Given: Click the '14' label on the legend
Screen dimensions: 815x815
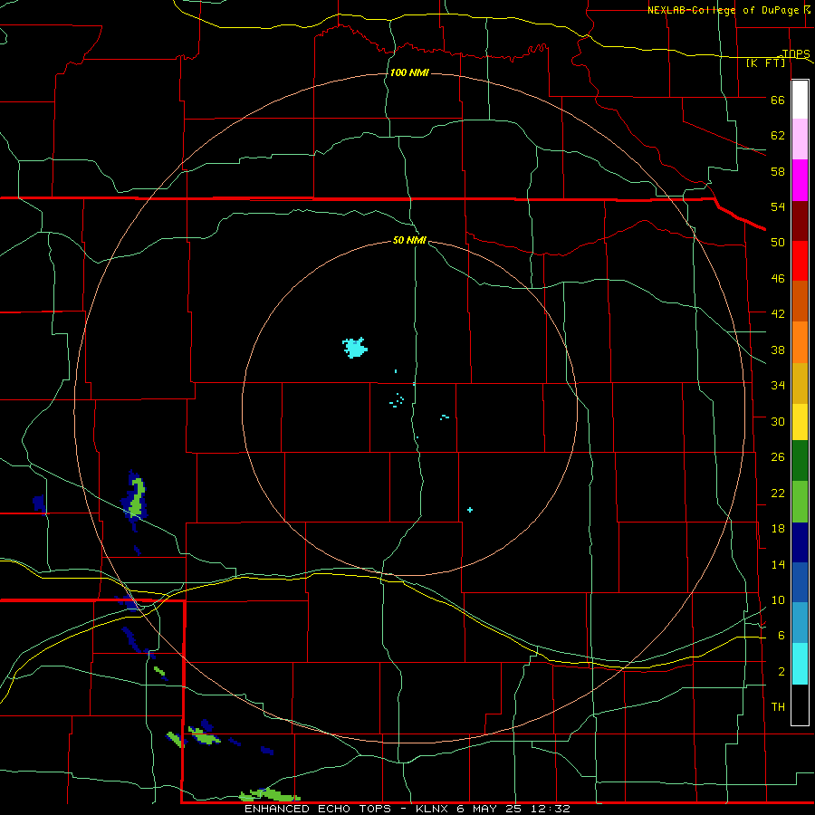Looking at the screenshot, I should [778, 564].
